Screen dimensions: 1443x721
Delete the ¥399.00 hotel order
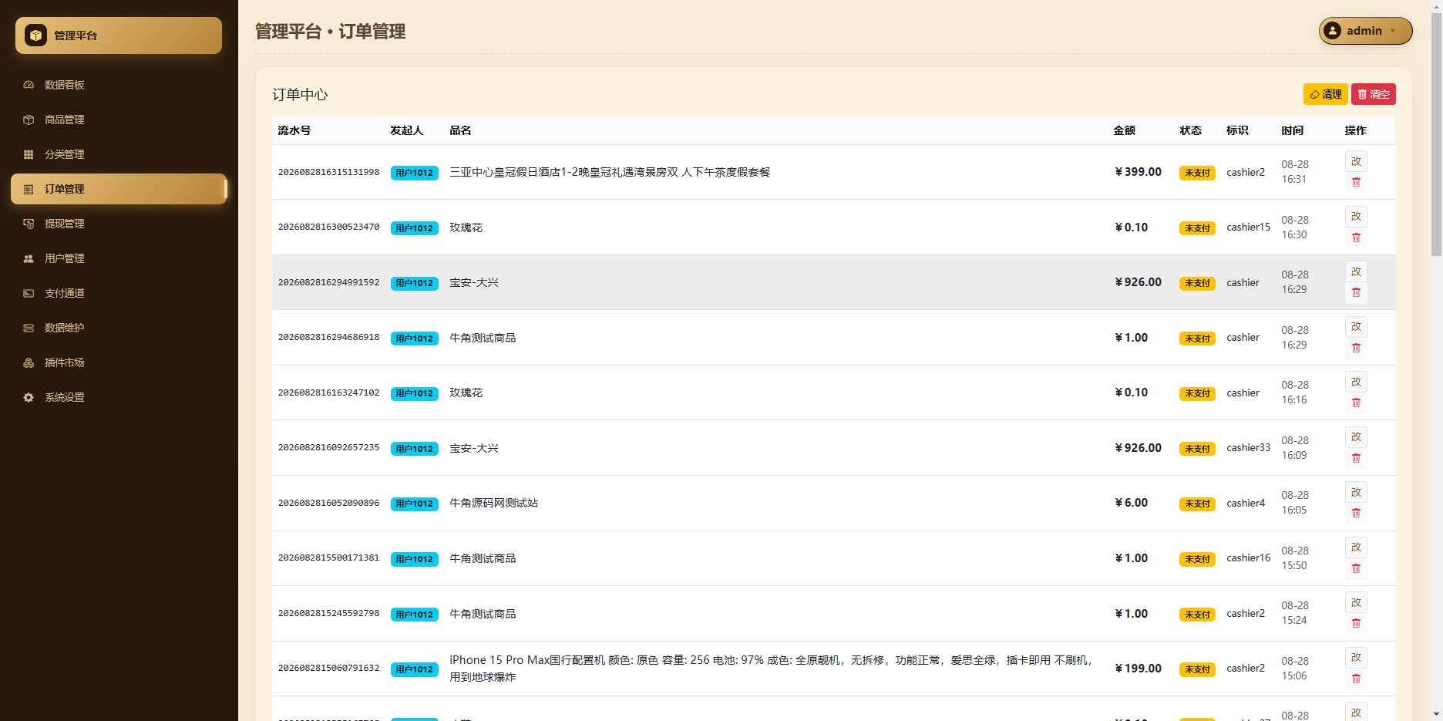pos(1356,183)
